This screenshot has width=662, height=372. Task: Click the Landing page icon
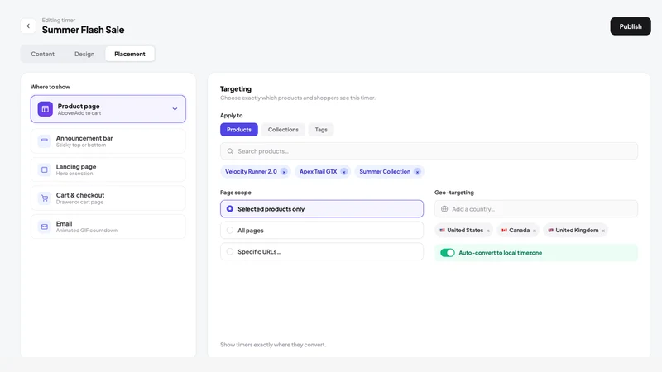point(45,169)
